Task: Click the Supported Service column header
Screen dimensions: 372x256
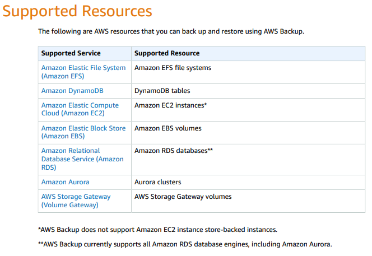Action: [71, 53]
